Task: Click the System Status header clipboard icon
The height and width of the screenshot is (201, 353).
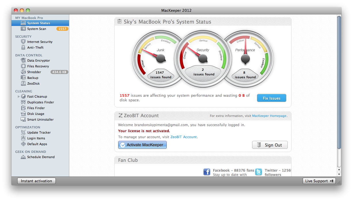Action: coord(120,22)
